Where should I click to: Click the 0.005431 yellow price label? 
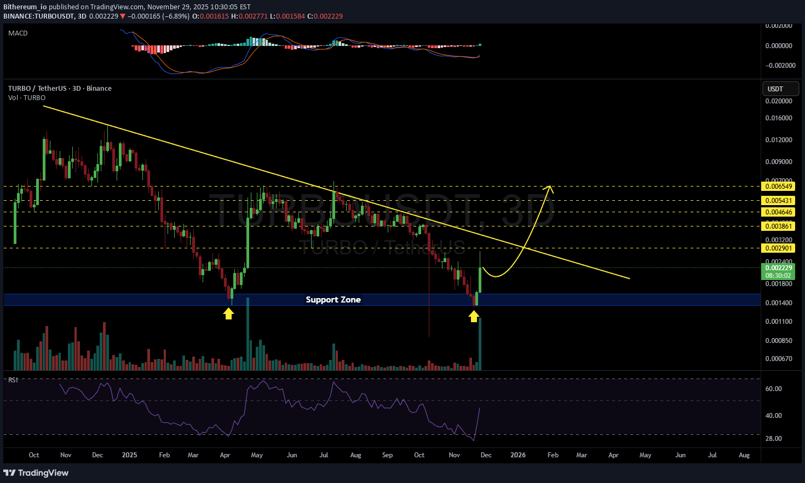pyautogui.click(x=779, y=201)
